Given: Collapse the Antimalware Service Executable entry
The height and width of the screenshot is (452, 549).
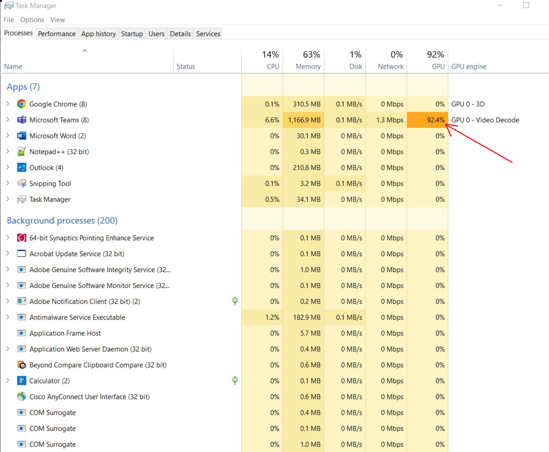Looking at the screenshot, I should 8,317.
